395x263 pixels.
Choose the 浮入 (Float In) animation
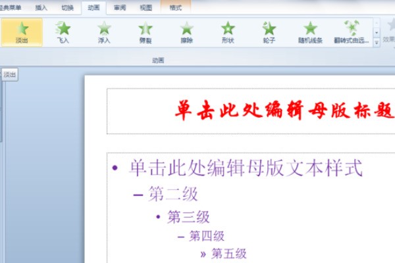tap(104, 32)
